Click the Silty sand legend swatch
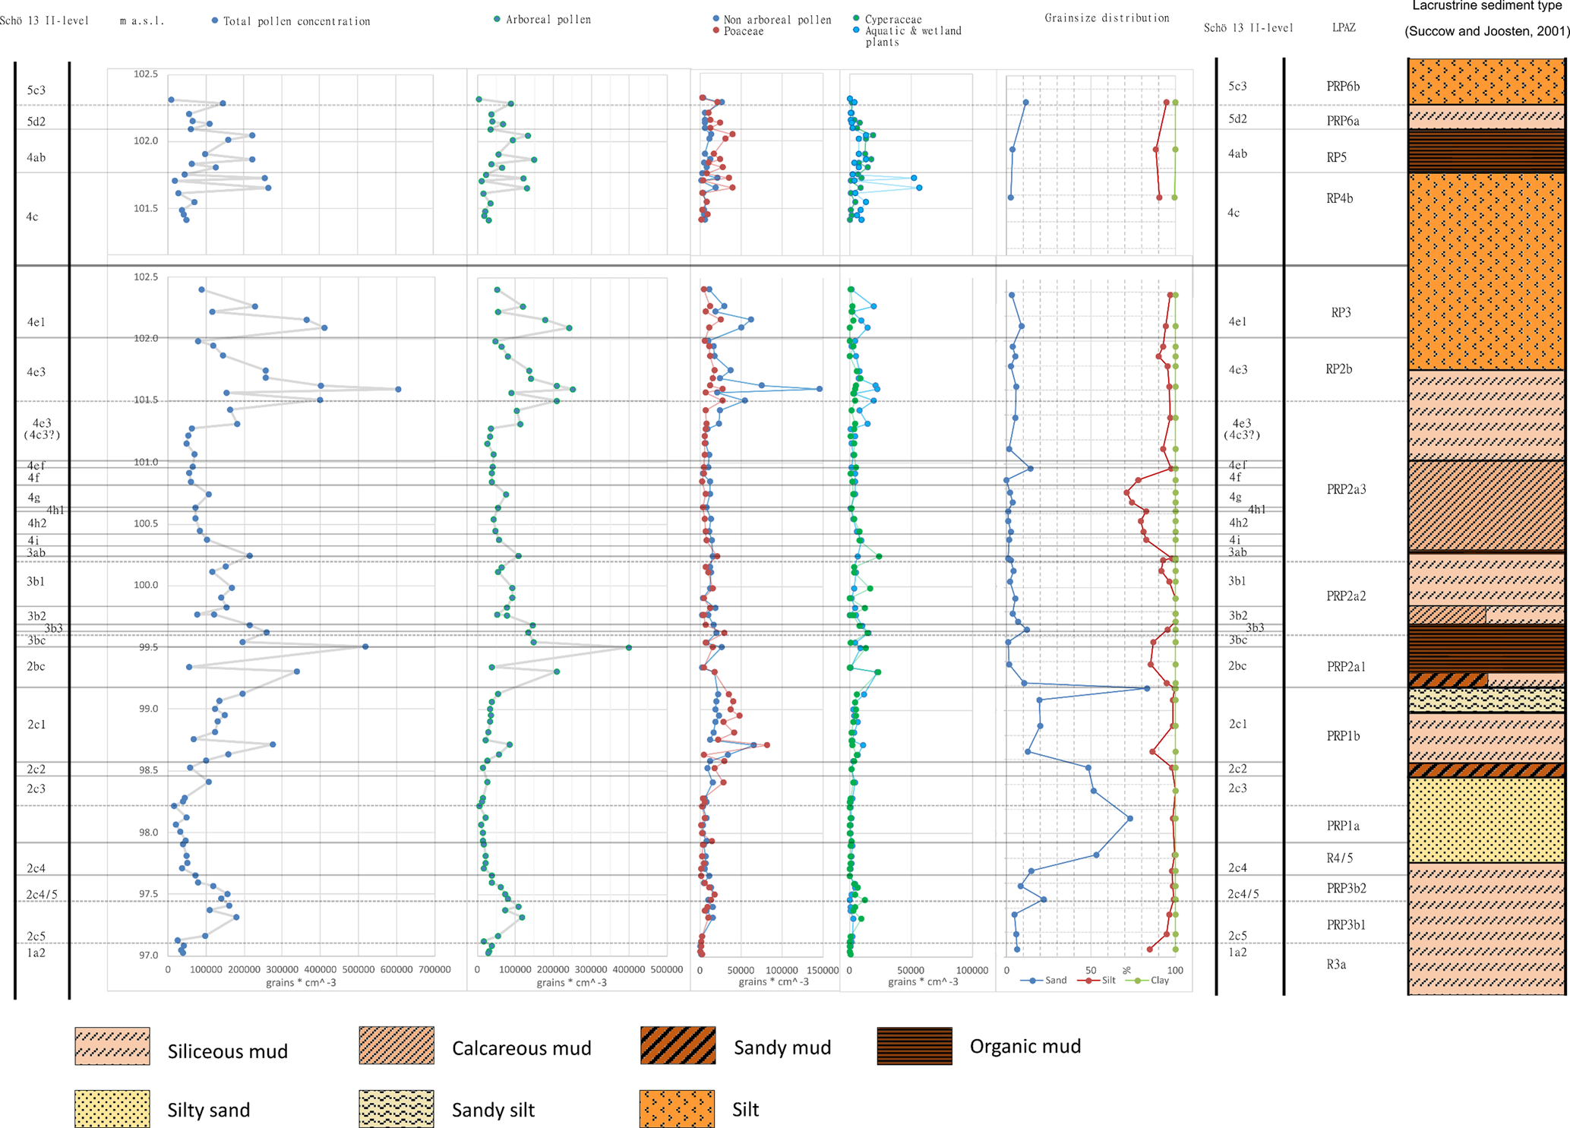Image resolution: width=1570 pixels, height=1128 pixels. pyautogui.click(x=112, y=1108)
